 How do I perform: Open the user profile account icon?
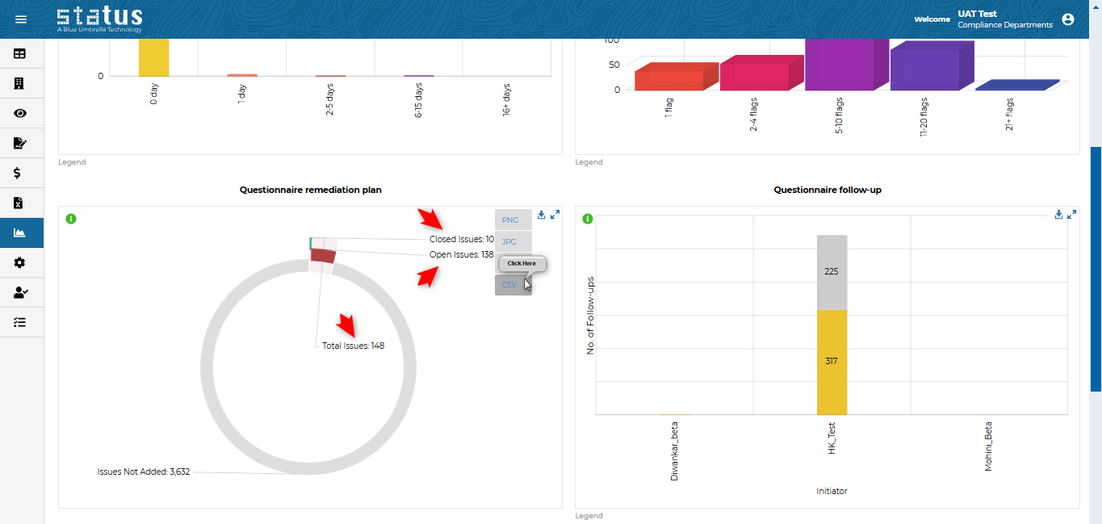(x=1068, y=19)
